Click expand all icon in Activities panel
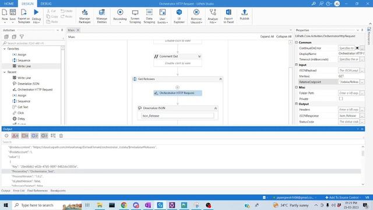This screenshot has height=210, width=373. (x=6, y=37)
